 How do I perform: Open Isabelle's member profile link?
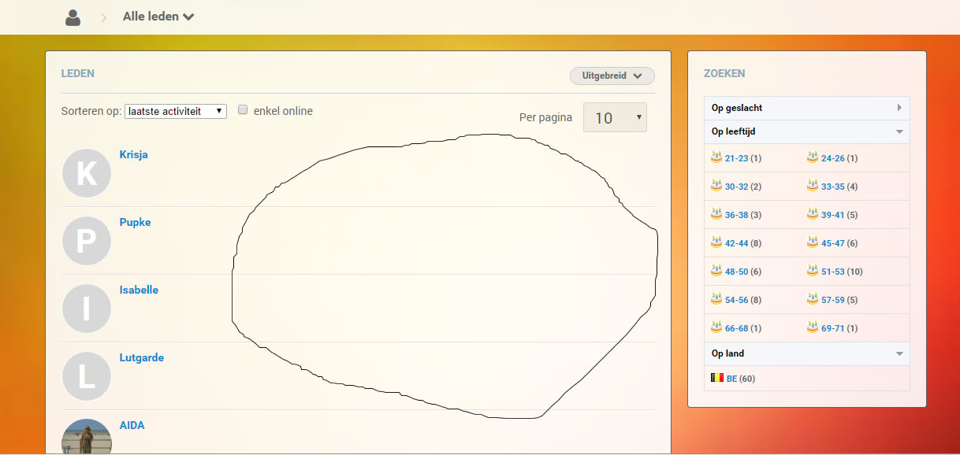point(139,290)
